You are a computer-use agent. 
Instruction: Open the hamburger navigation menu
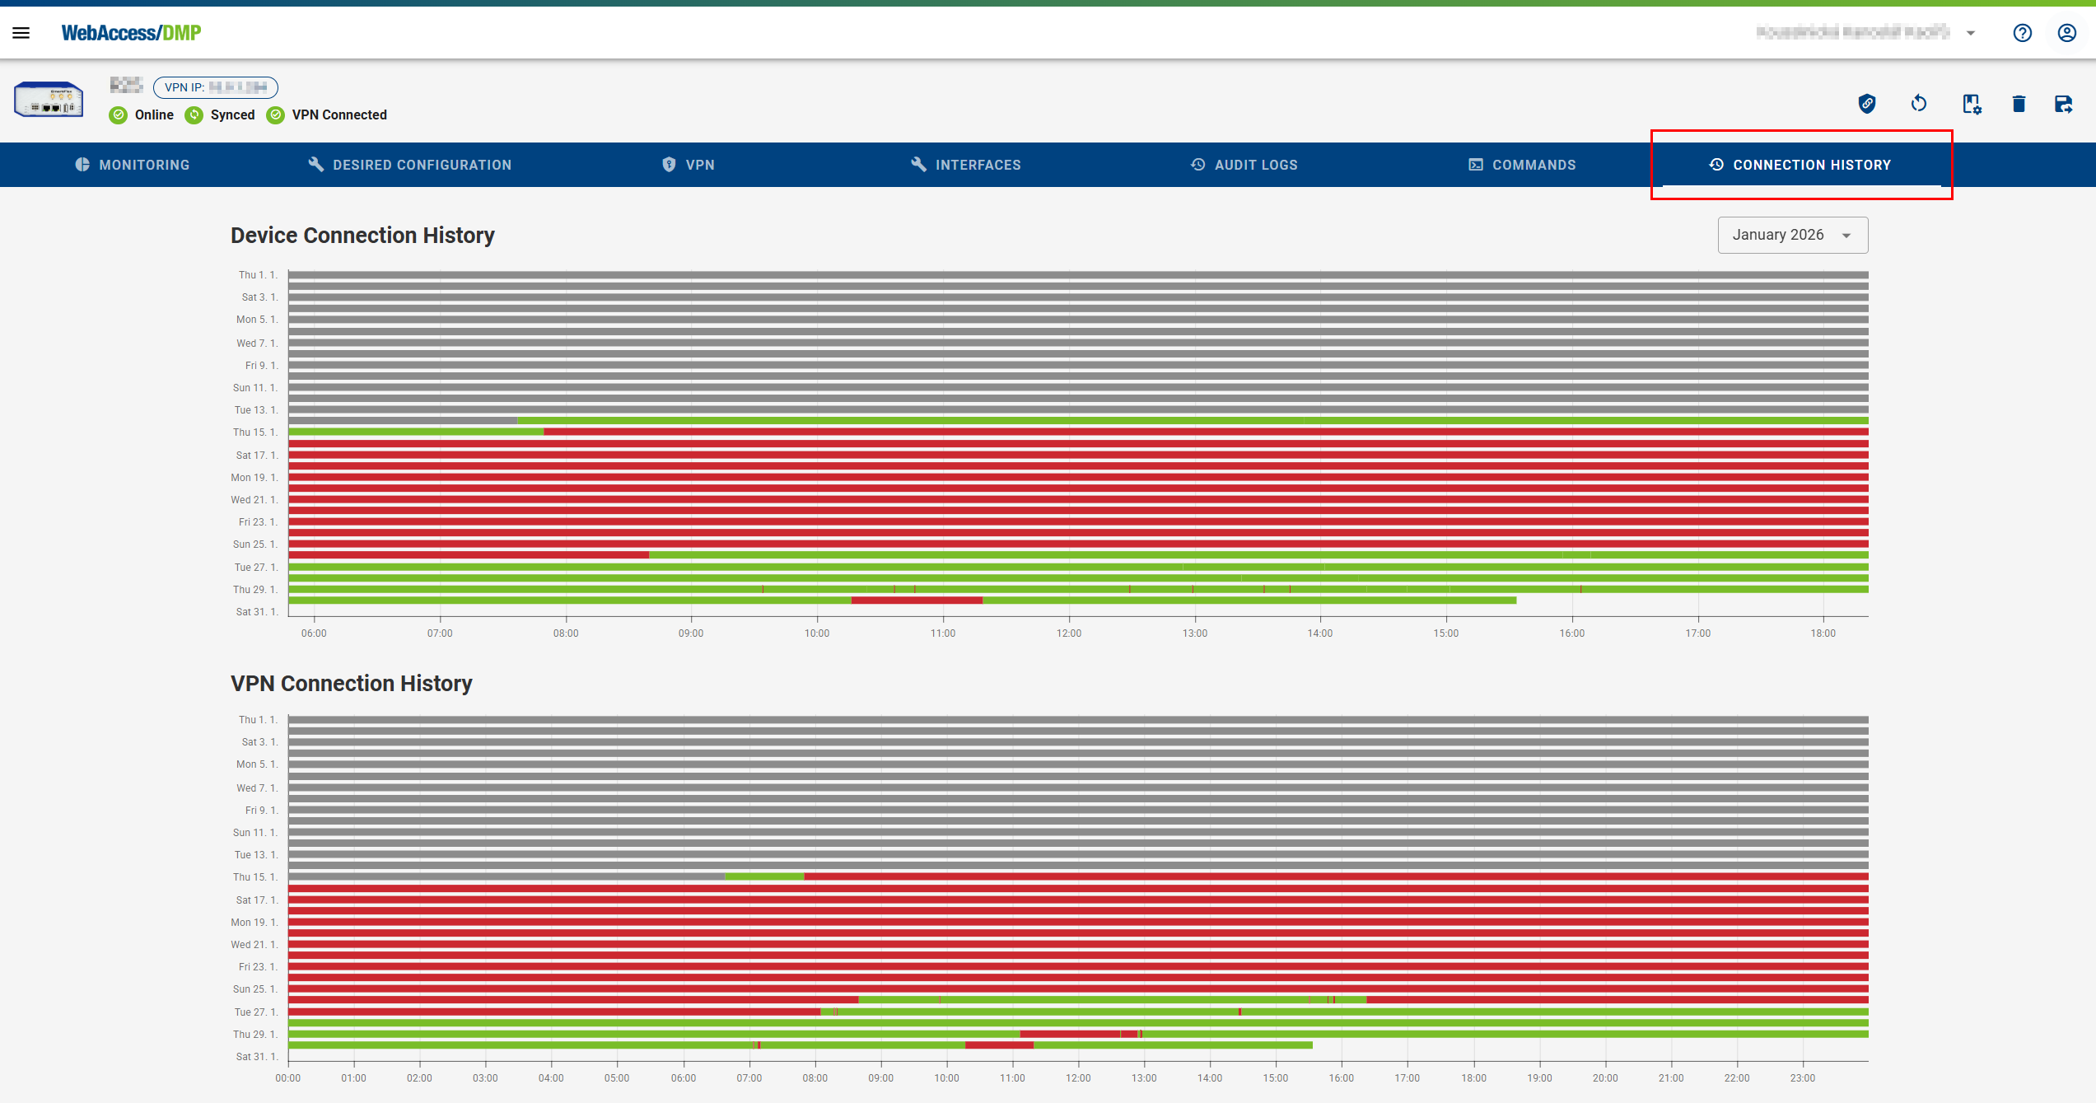tap(21, 33)
